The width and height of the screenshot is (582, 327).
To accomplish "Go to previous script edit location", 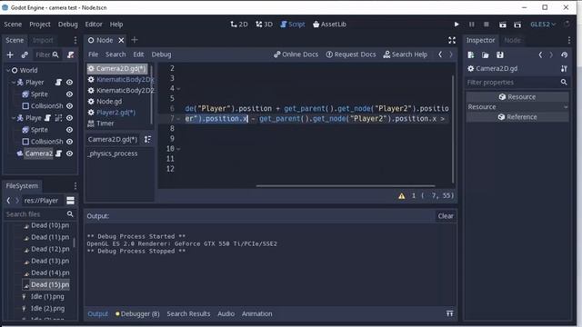I will tap(440, 54).
